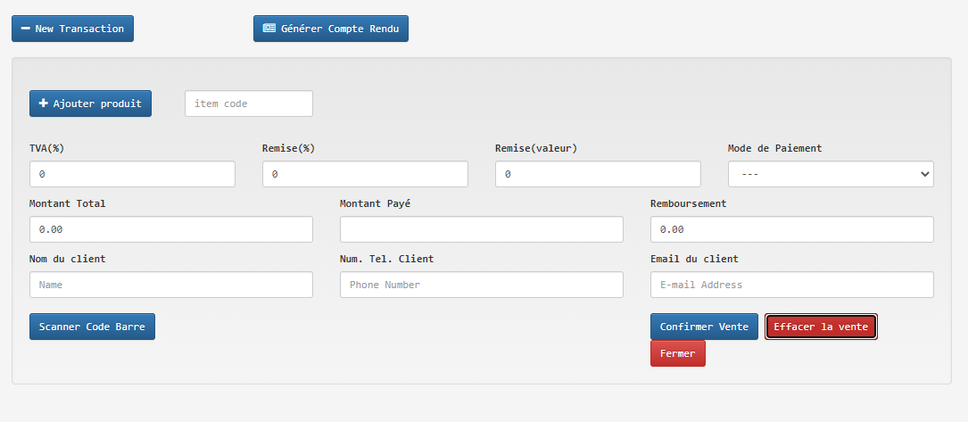The image size is (968, 422).
Task: Click into the TVA(%) field
Action: [x=132, y=174]
